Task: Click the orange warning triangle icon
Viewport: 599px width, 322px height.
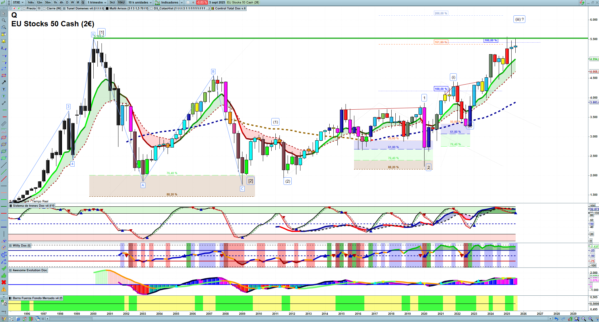Action: pyautogui.click(x=4, y=289)
